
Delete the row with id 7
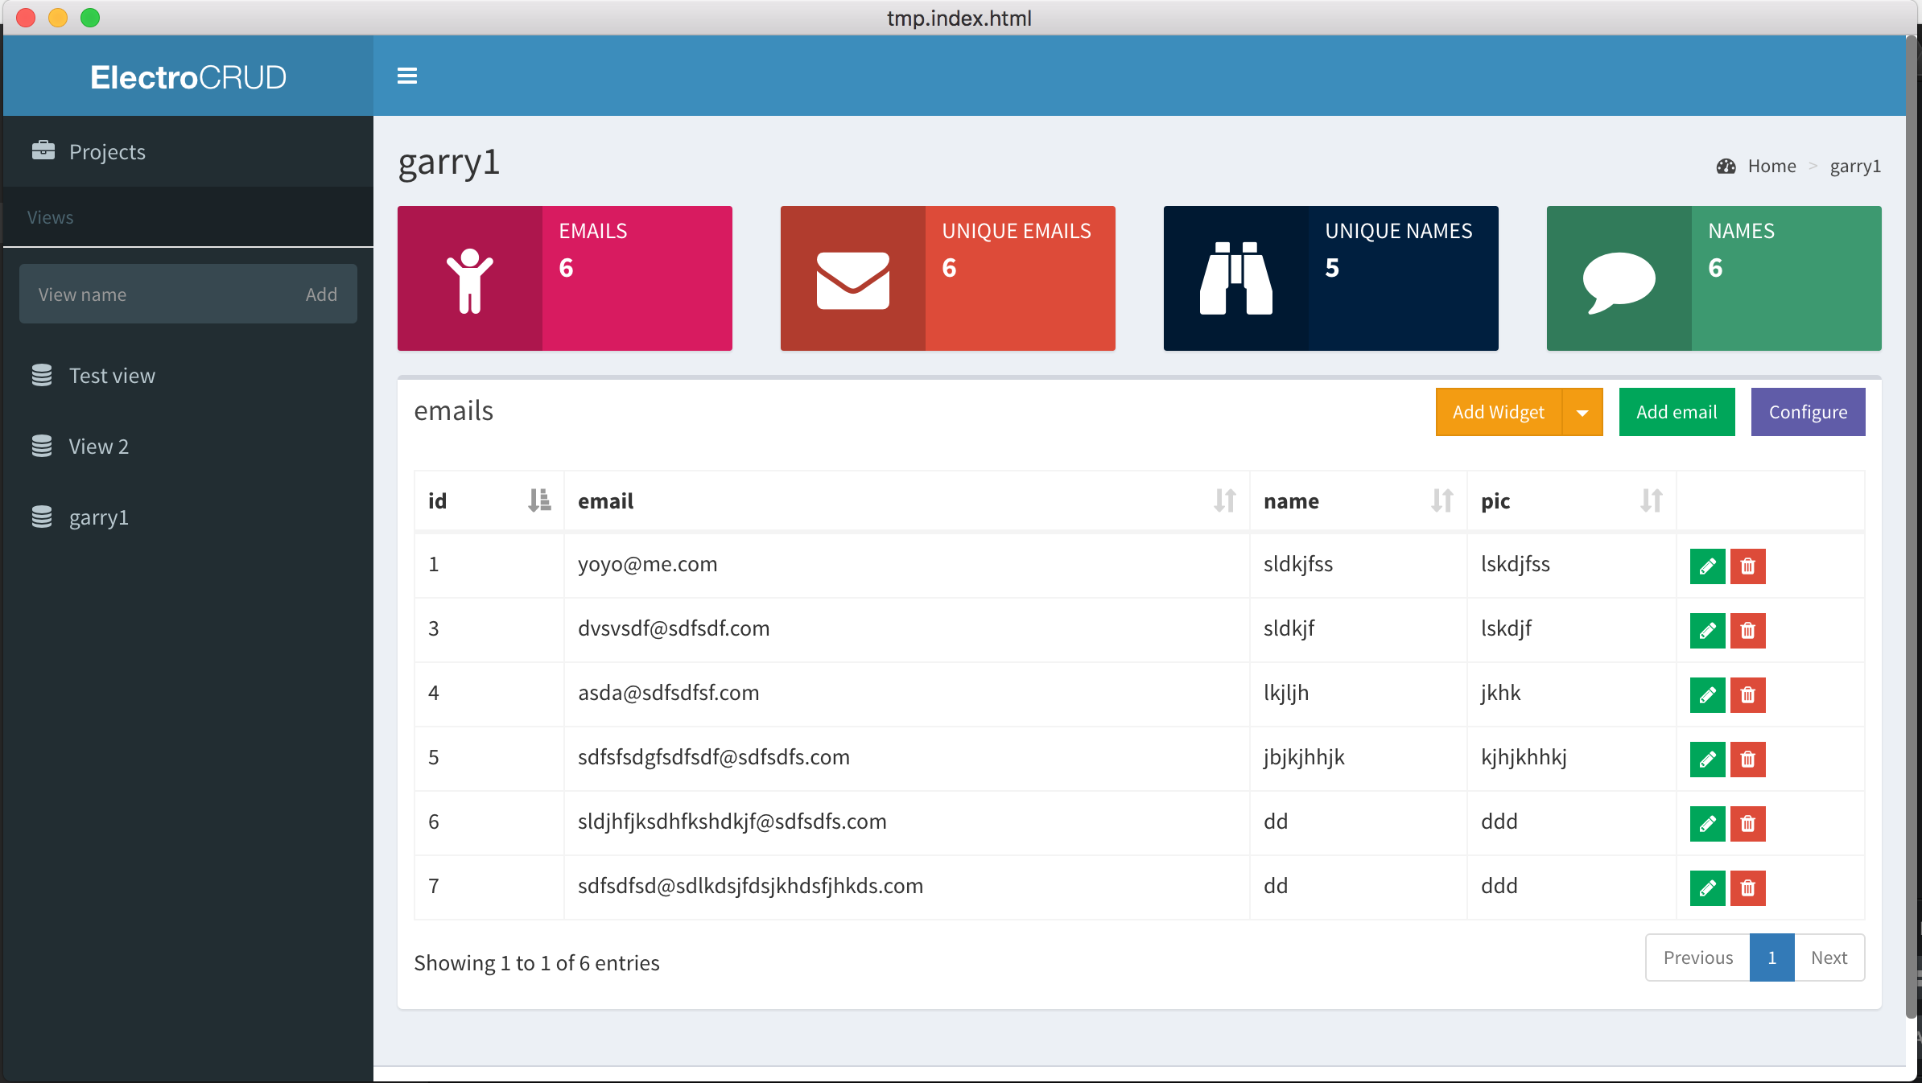pyautogui.click(x=1747, y=888)
